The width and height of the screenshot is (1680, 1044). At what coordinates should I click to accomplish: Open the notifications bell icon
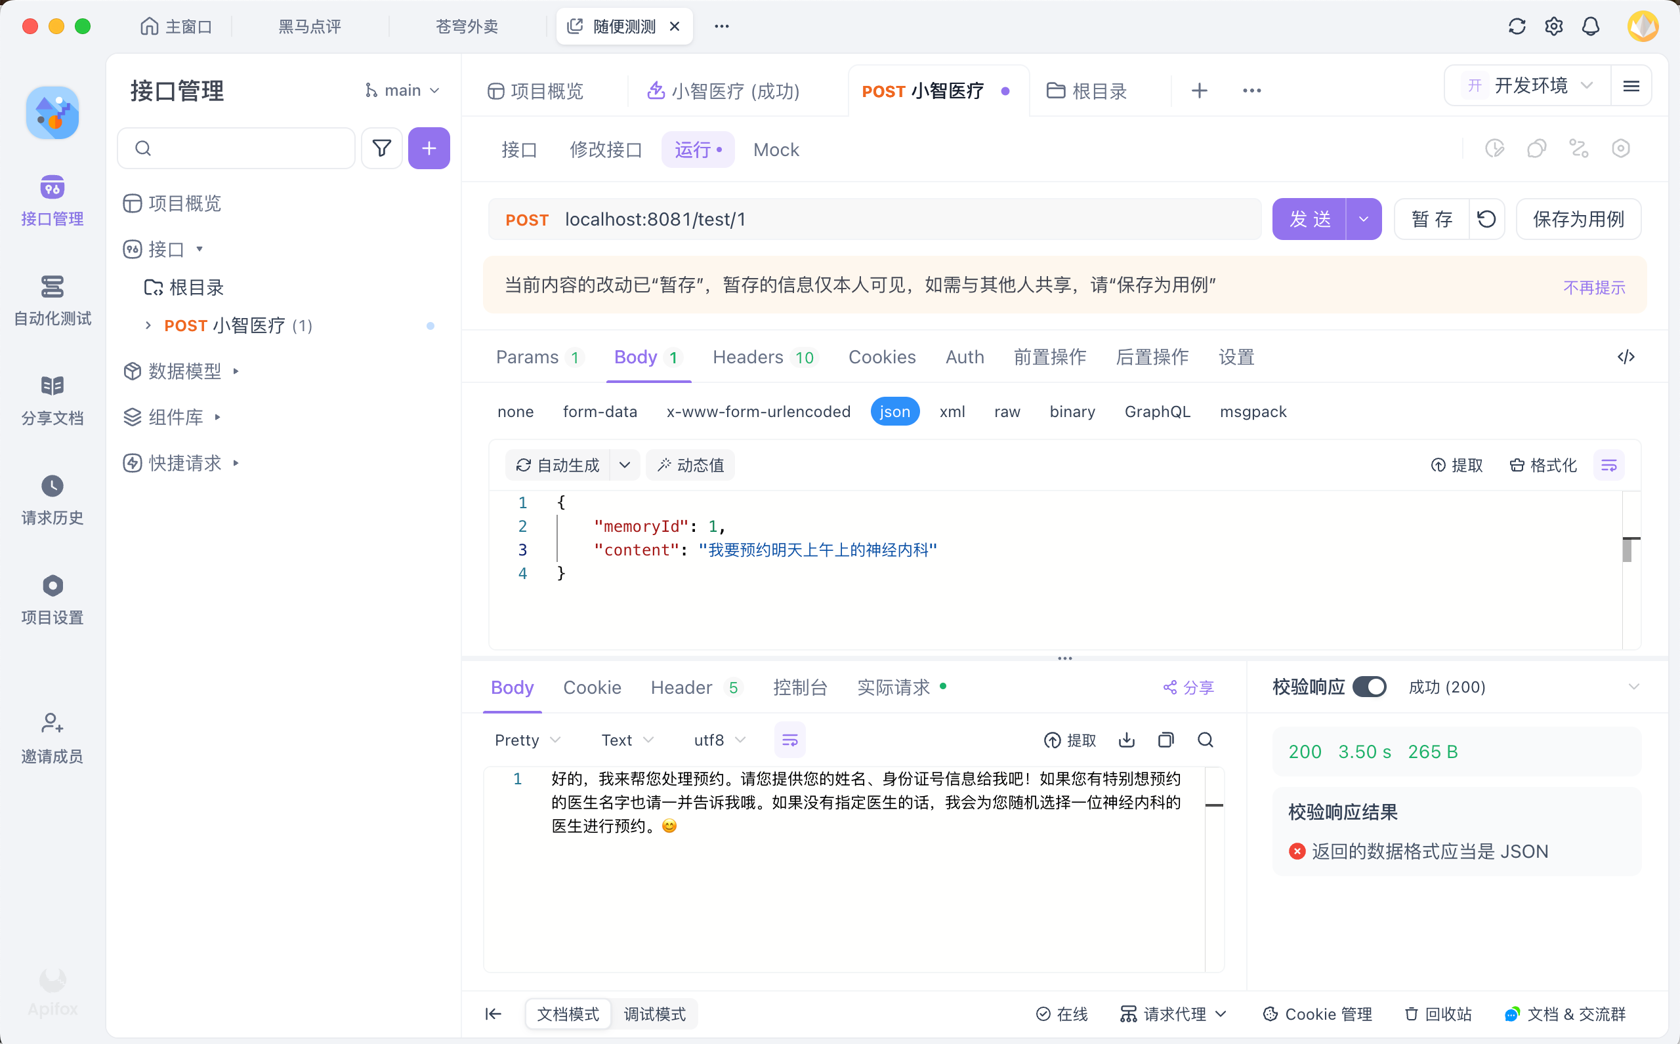pyautogui.click(x=1591, y=26)
